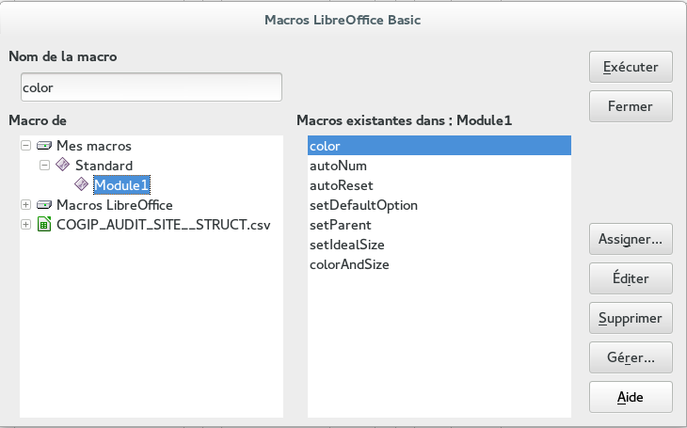The height and width of the screenshot is (428, 687).
Task: Click Supprimer to delete the macro
Action: 631,318
